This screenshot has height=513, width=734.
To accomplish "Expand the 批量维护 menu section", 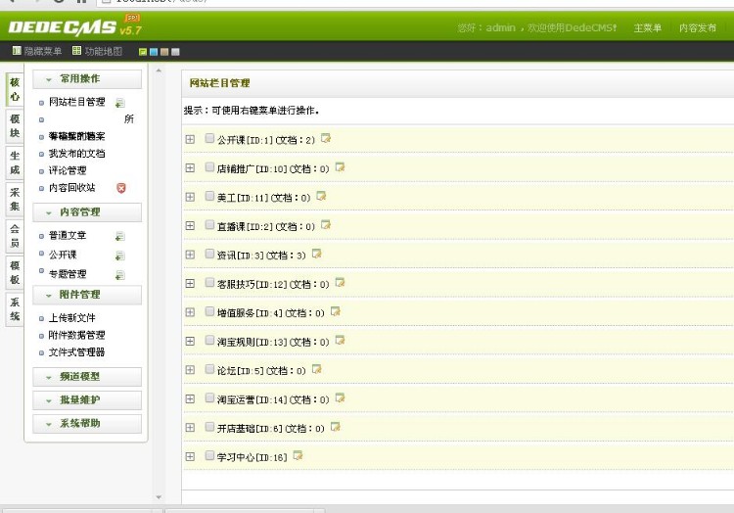I will [87, 400].
